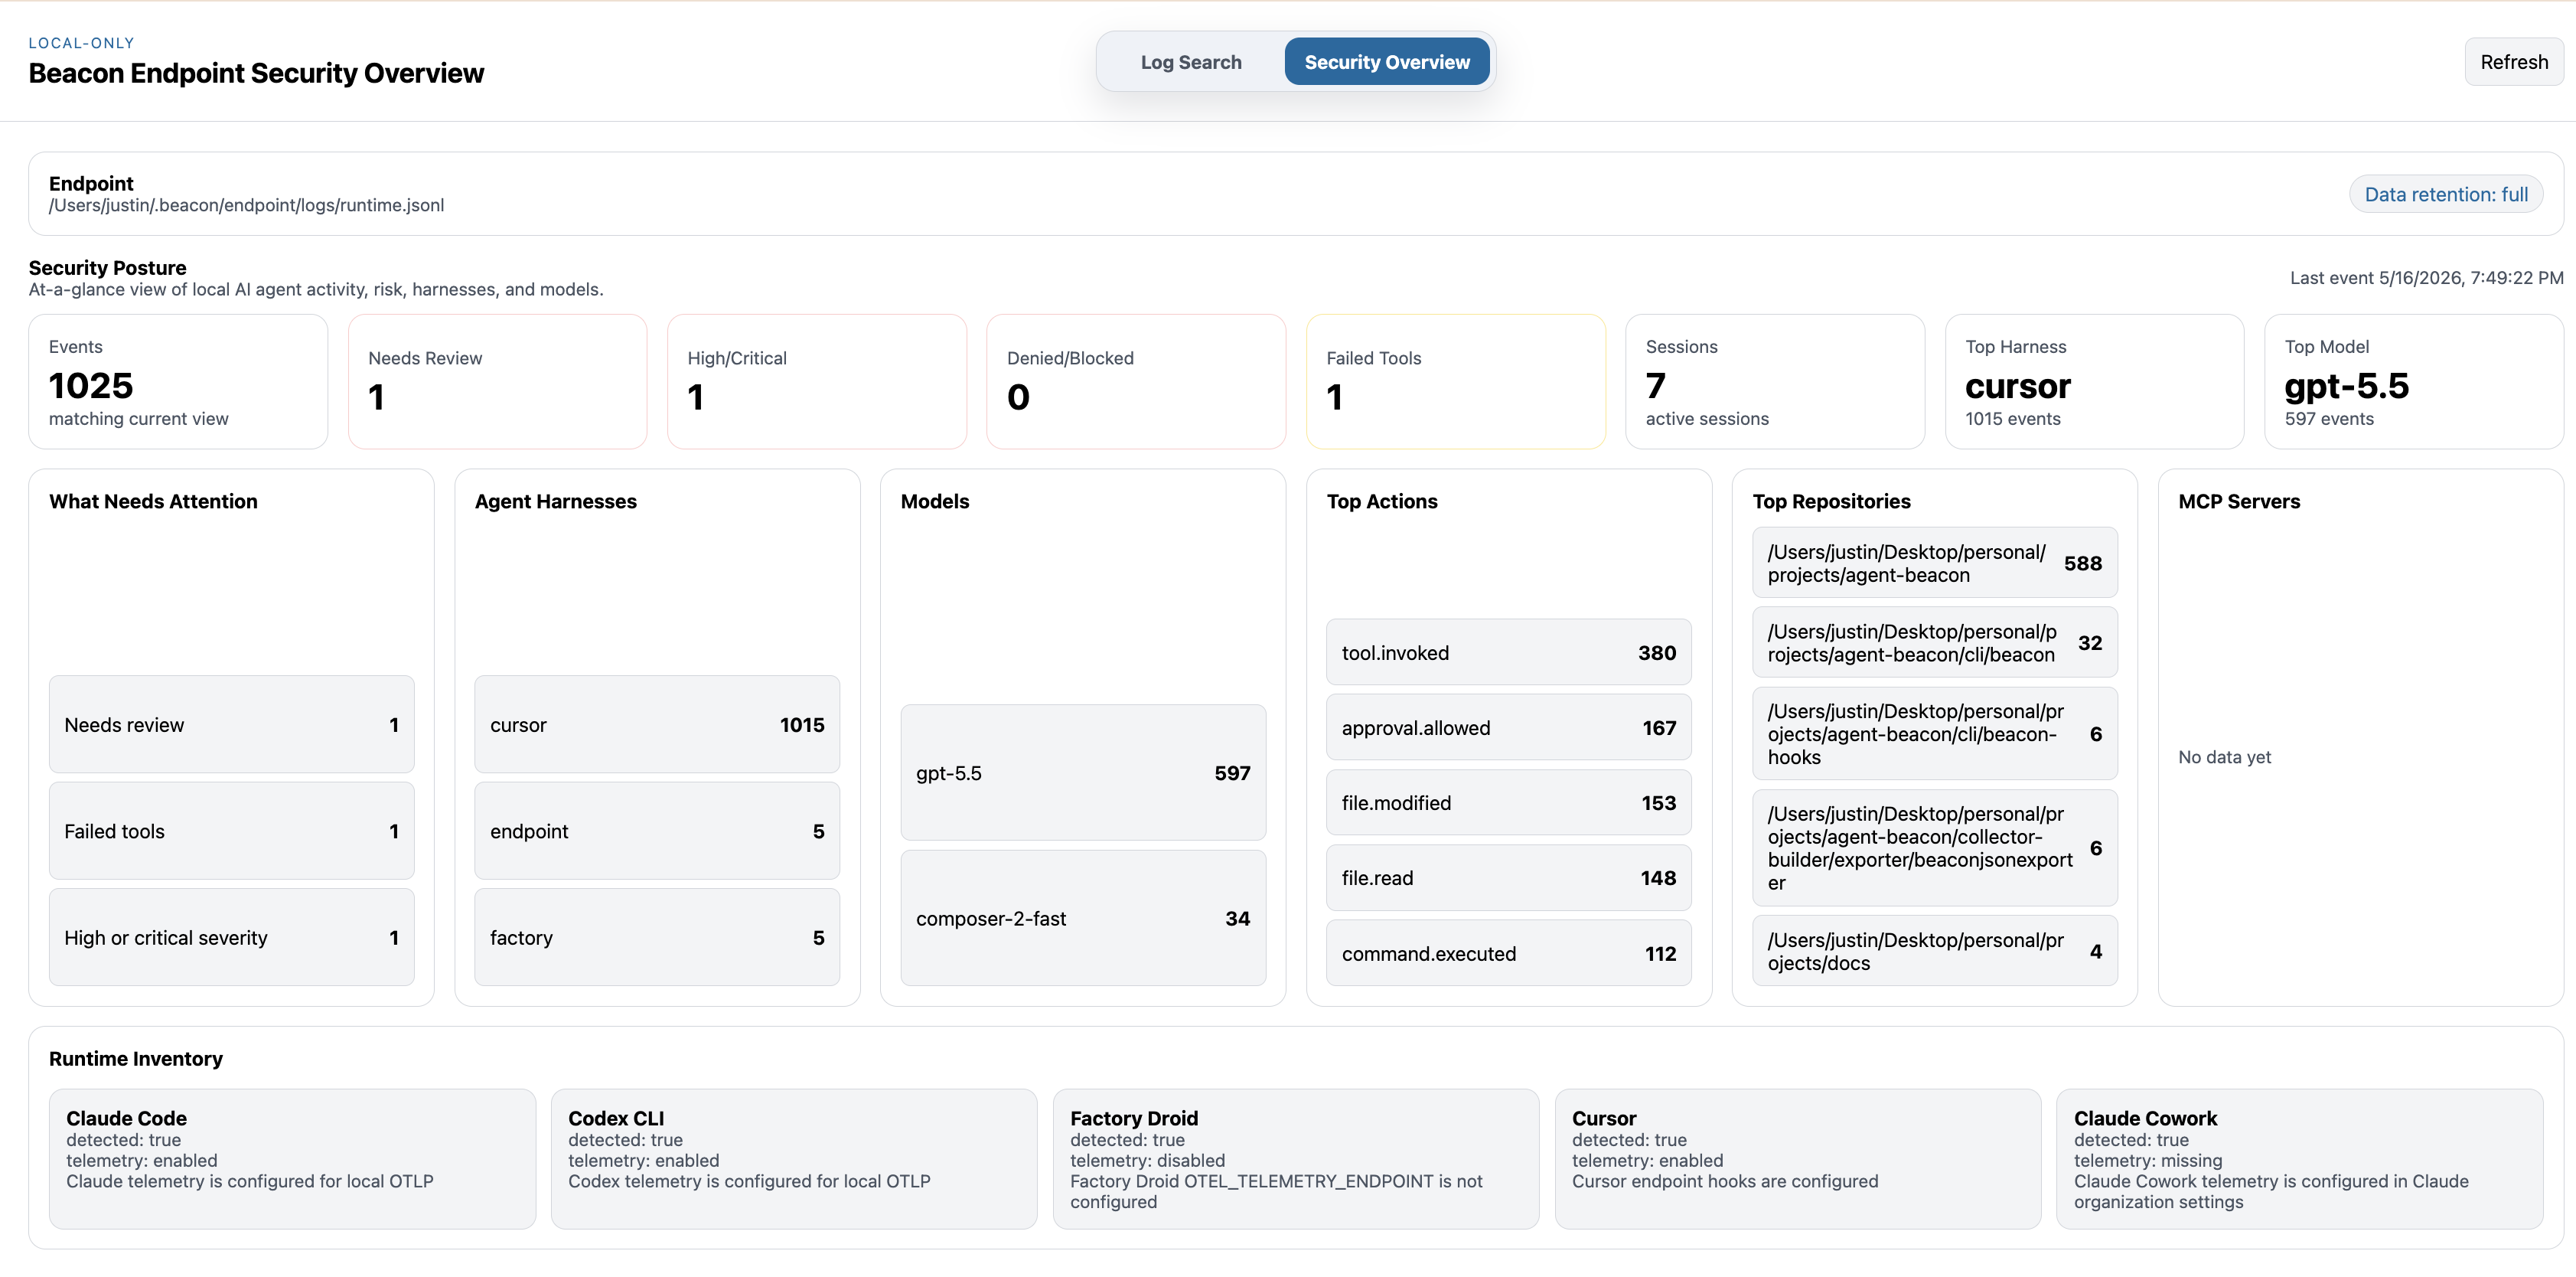Select the projects/docs repository row
This screenshot has width=2576, height=1277.
pos(1934,950)
